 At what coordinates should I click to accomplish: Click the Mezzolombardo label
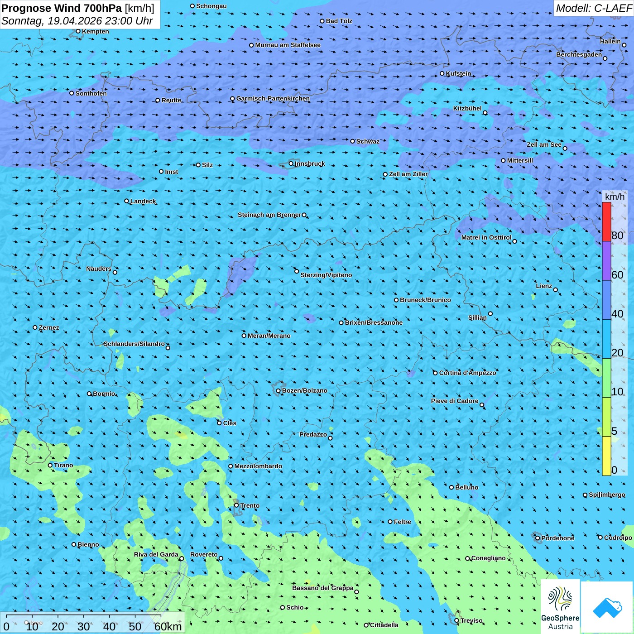258,466
